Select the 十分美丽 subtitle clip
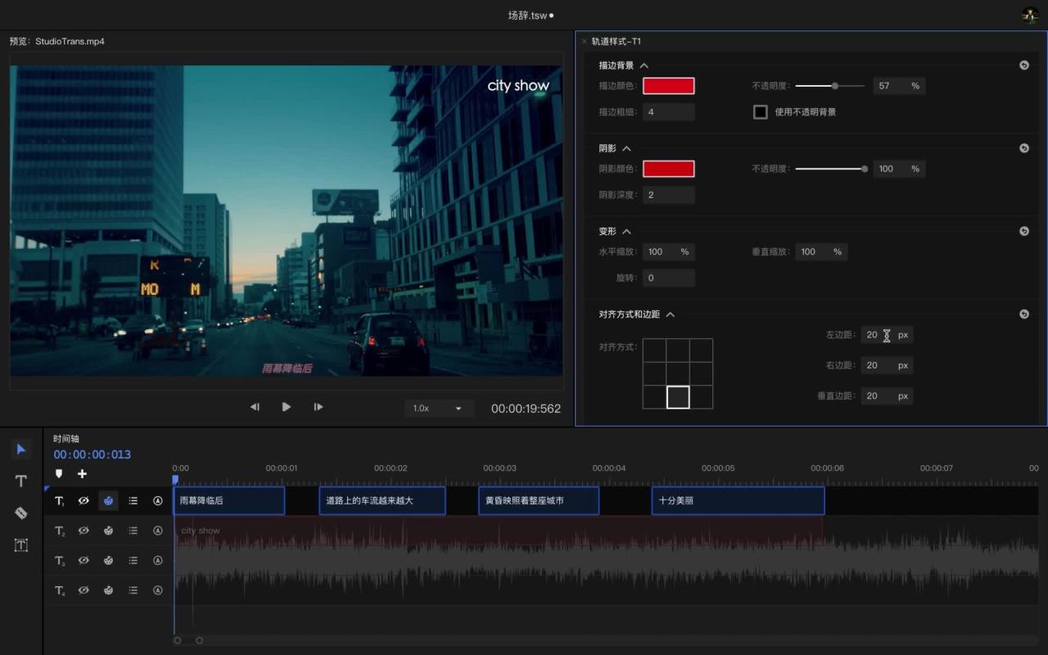Screen dimensions: 1048x655 pyautogui.click(x=737, y=500)
